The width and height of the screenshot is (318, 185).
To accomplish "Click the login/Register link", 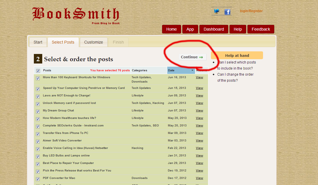I will click(x=251, y=11).
